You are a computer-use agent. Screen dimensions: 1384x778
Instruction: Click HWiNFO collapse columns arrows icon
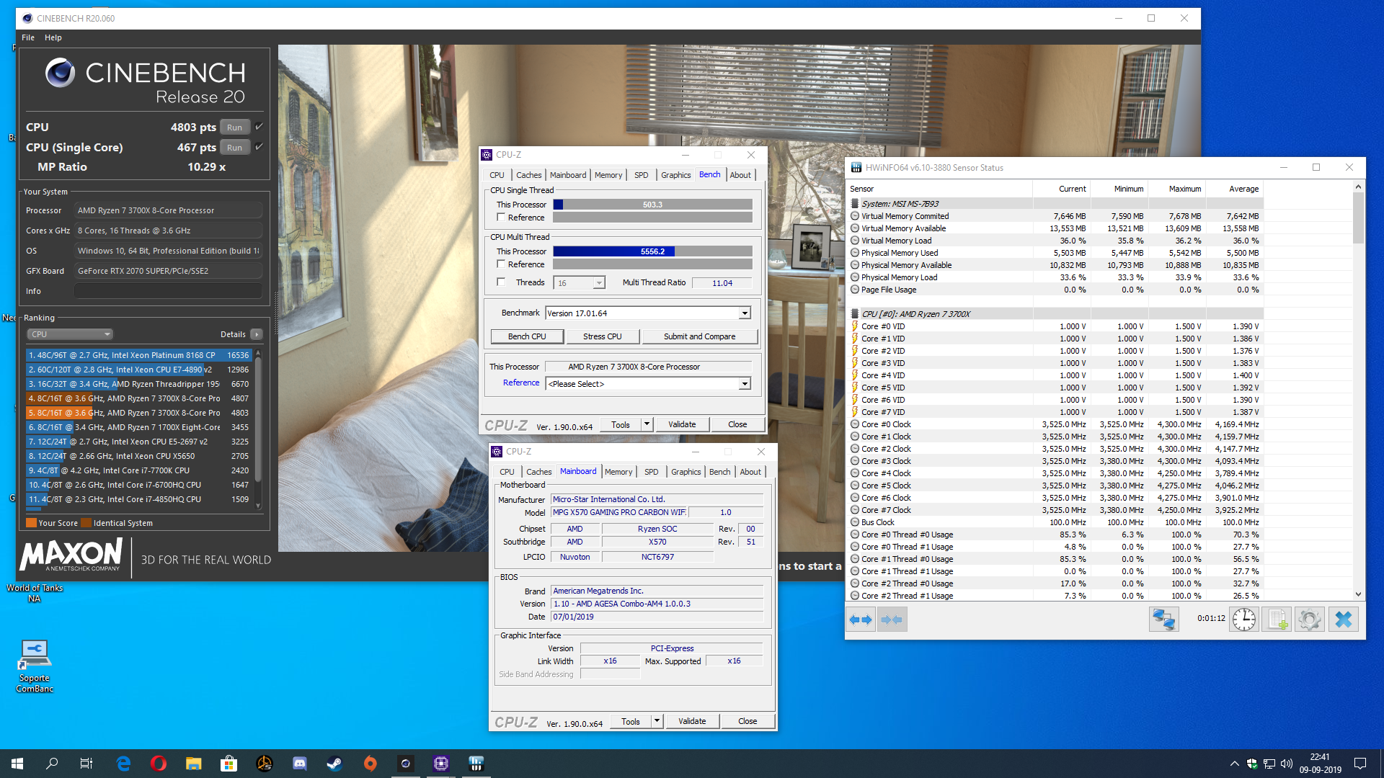pos(892,620)
